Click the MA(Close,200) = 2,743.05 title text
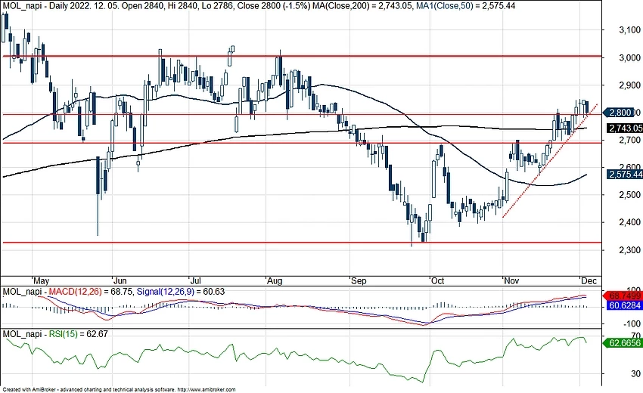Screen dimensions: 643x393 point(362,6)
